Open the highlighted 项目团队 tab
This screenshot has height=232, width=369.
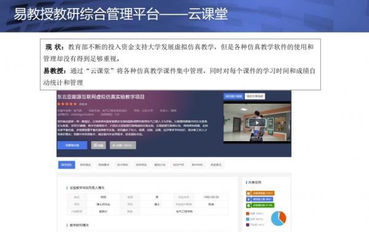click(x=66, y=165)
